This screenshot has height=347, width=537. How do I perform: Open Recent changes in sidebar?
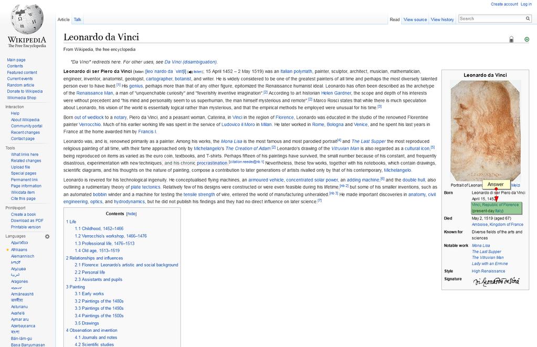pos(25,133)
